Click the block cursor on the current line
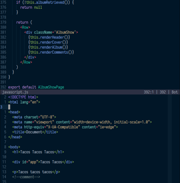180x183 pixels. (x=9, y=107)
